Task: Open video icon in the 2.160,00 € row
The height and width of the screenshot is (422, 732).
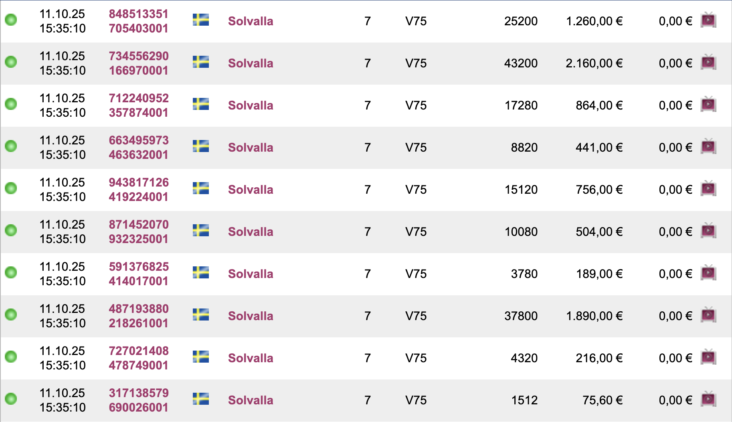Action: tap(708, 63)
